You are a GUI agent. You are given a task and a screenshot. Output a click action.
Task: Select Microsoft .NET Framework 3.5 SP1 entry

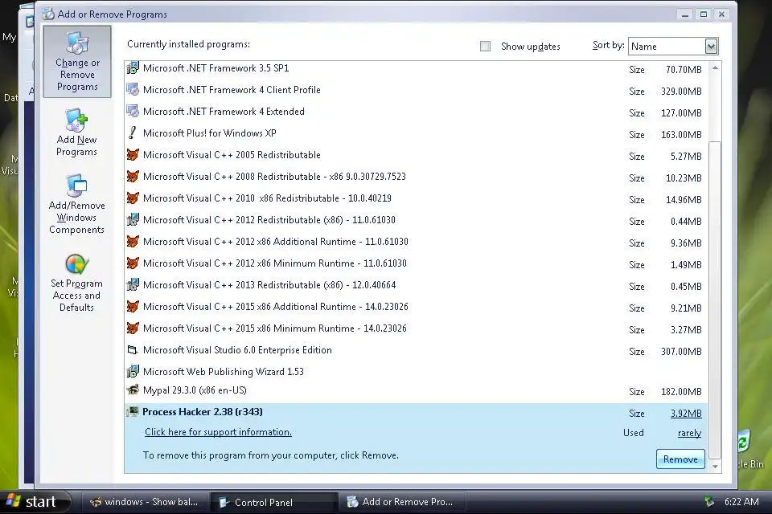tap(417, 68)
